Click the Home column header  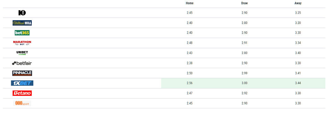190,3
